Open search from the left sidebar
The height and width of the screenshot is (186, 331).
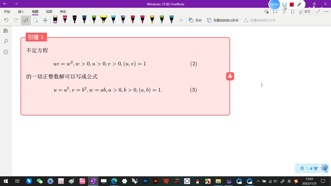click(6, 41)
